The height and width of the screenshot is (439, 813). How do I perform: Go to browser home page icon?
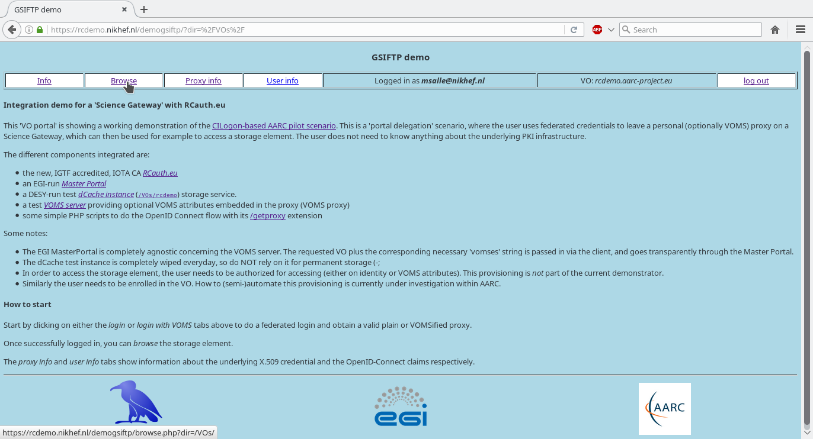(775, 30)
